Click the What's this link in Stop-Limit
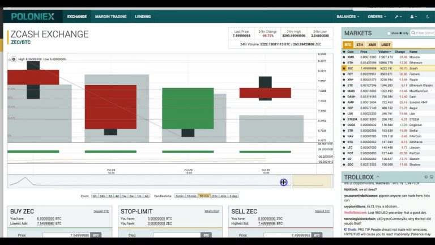 (212, 212)
